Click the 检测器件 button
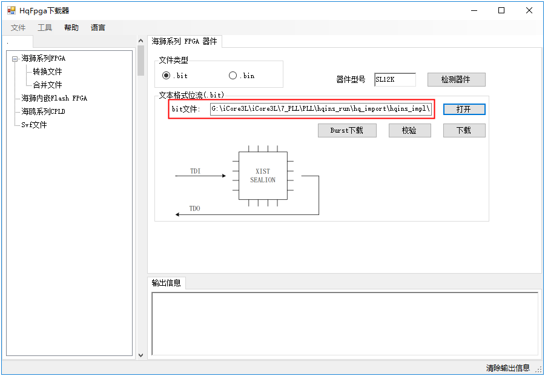Screen dimensions: 545x376 pyautogui.click(x=456, y=80)
